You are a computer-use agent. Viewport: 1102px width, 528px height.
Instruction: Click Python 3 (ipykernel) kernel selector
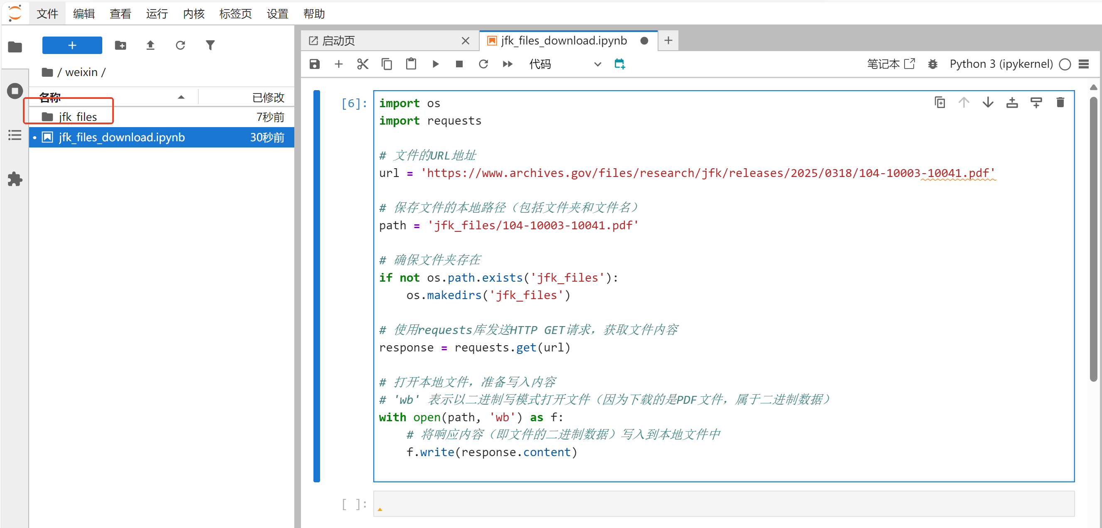click(1001, 64)
